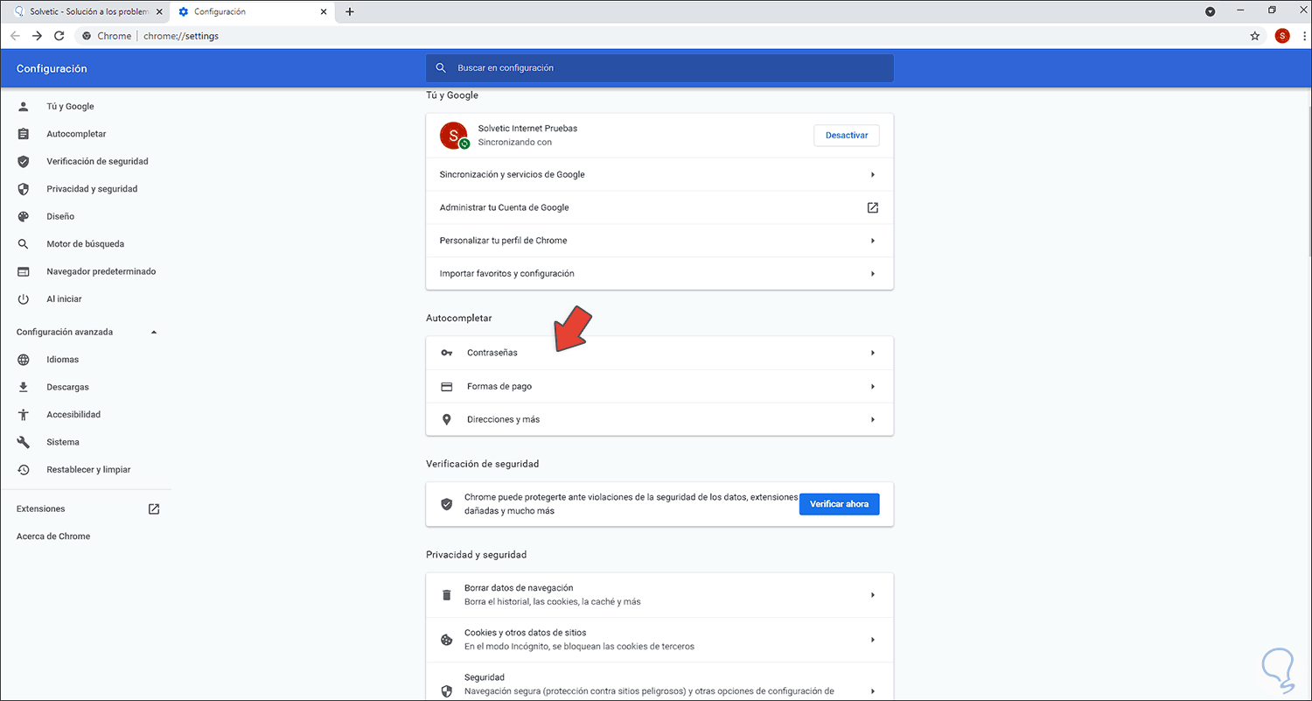1312x701 pixels.
Task: Click the Idiomas globe icon
Action: tap(24, 360)
